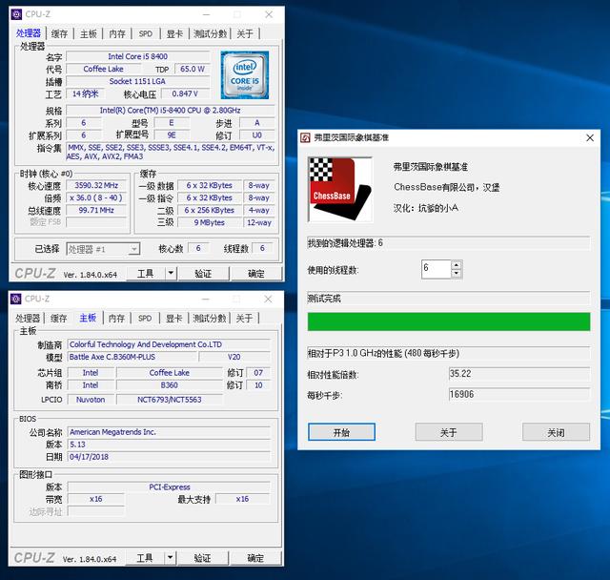The image size is (610, 580).
Task: Switch to the 内存 tab in top CPU-Z
Action: (x=116, y=33)
